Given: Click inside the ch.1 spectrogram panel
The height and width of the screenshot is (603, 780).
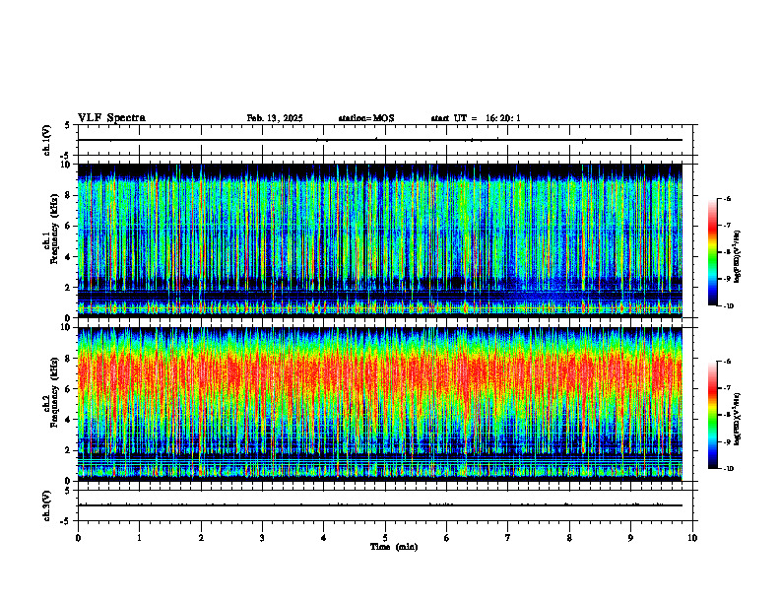Looking at the screenshot, I should (x=380, y=240).
